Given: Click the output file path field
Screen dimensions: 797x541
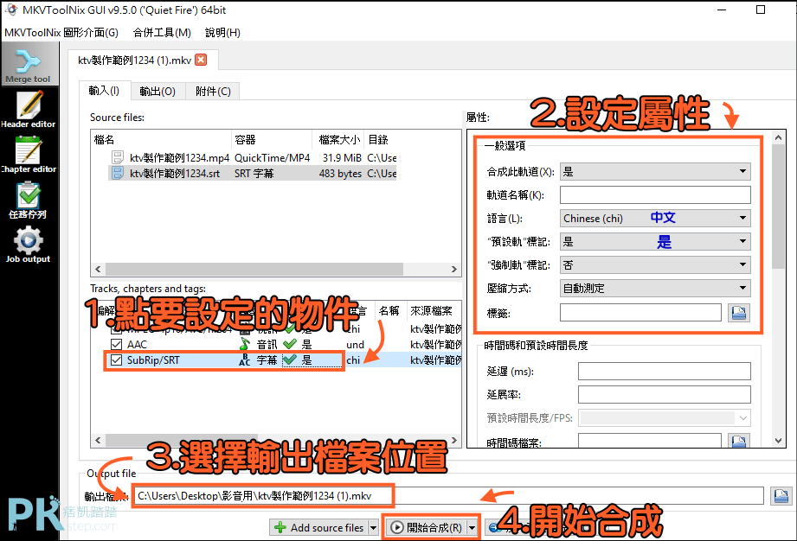Looking at the screenshot, I should 448,496.
